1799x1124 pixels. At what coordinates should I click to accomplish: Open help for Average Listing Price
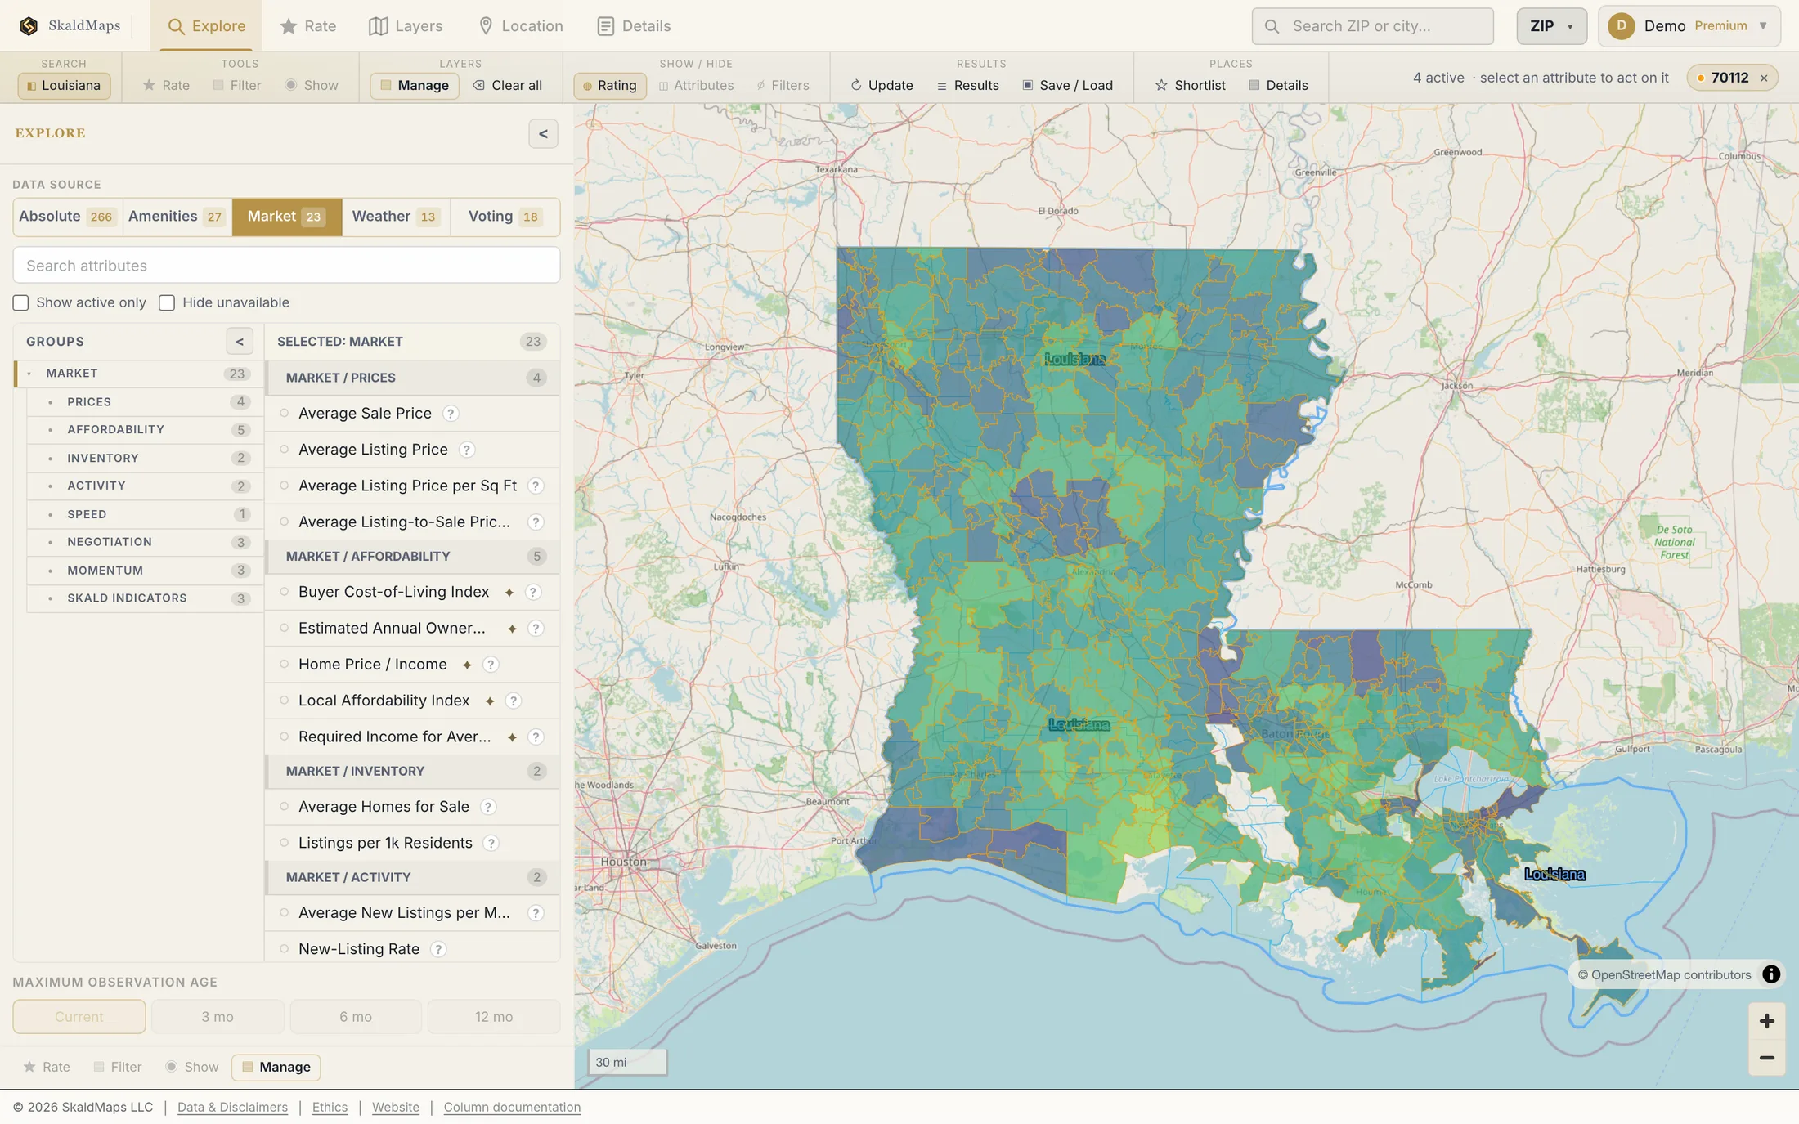pos(466,450)
